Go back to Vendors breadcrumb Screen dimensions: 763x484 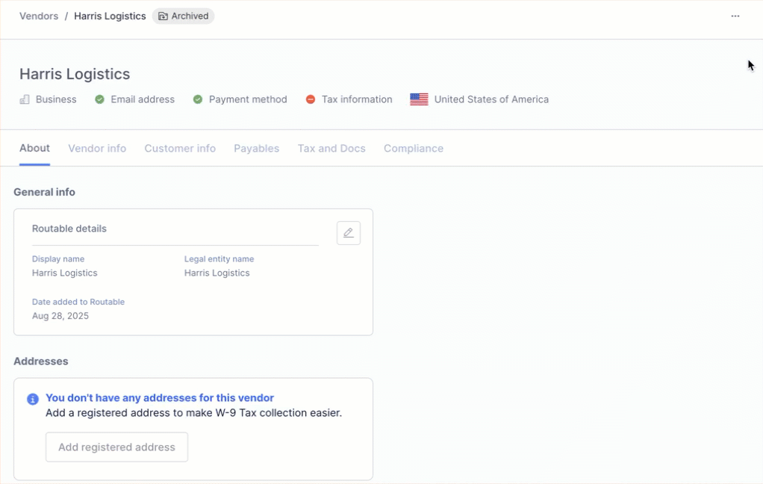pyautogui.click(x=39, y=16)
